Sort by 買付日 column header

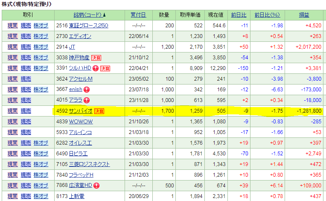138,15
